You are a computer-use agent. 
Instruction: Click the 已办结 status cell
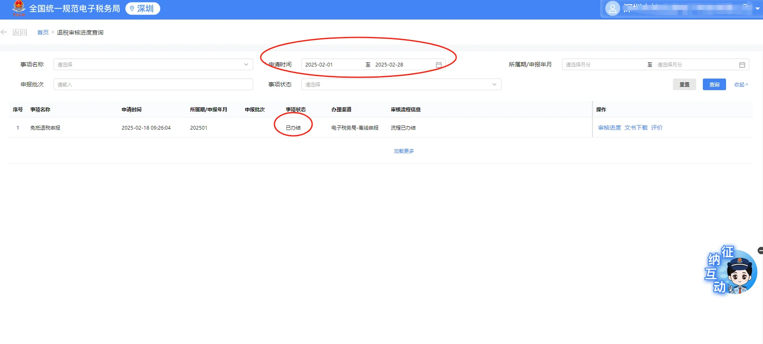pyautogui.click(x=293, y=128)
